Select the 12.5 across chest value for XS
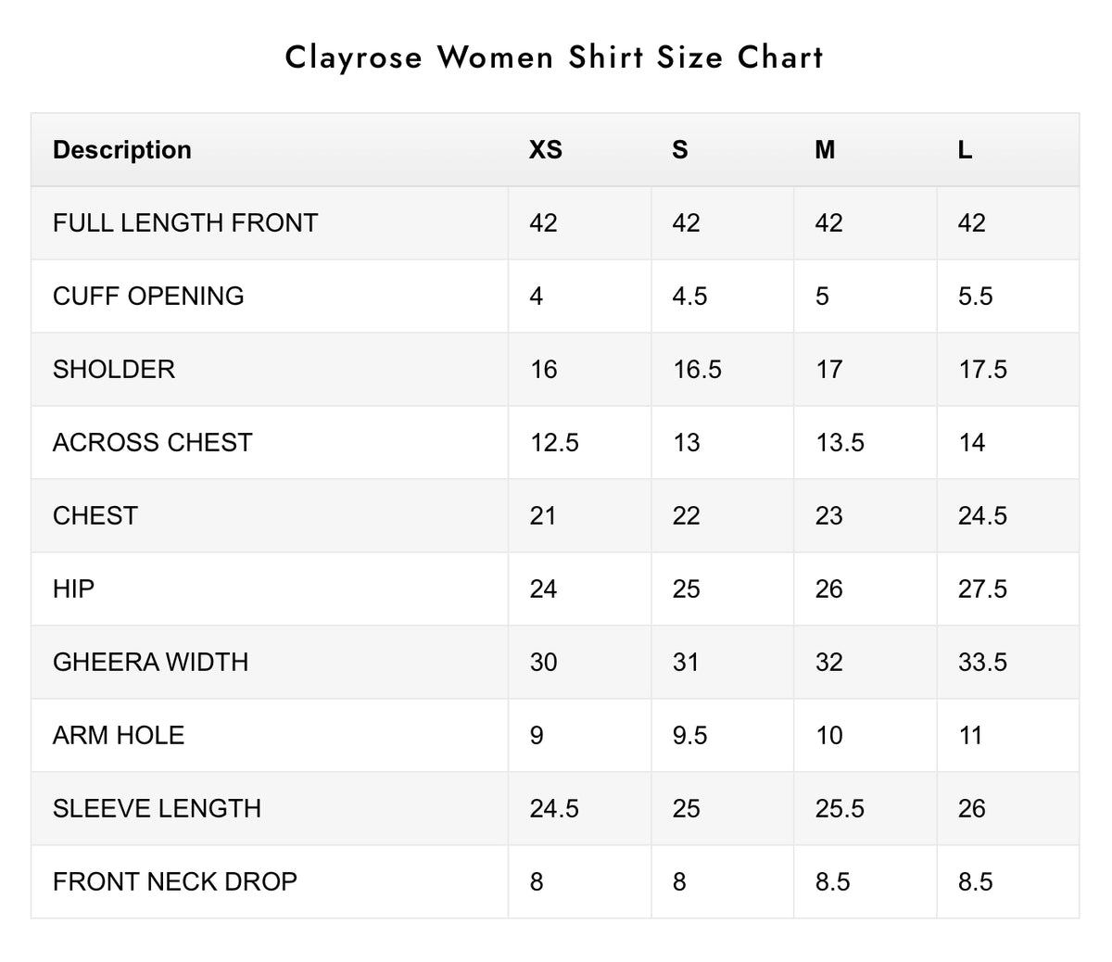Image resolution: width=1112 pixels, height=962 pixels. click(554, 442)
